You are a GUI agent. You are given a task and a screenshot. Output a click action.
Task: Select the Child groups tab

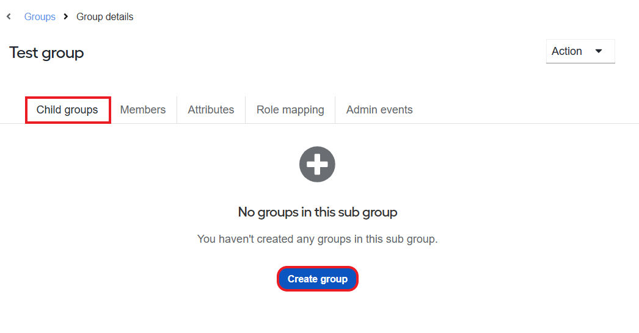coord(68,110)
